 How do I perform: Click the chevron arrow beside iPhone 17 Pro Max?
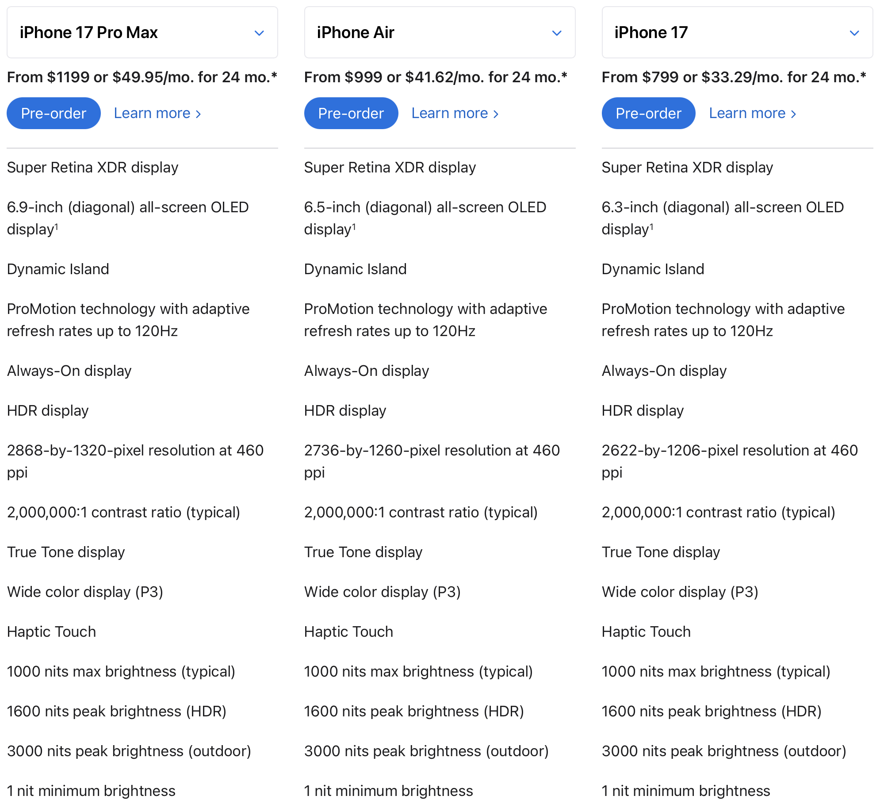click(x=259, y=33)
